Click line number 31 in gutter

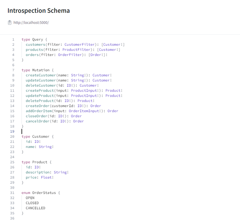pyautogui.click(x=12, y=193)
